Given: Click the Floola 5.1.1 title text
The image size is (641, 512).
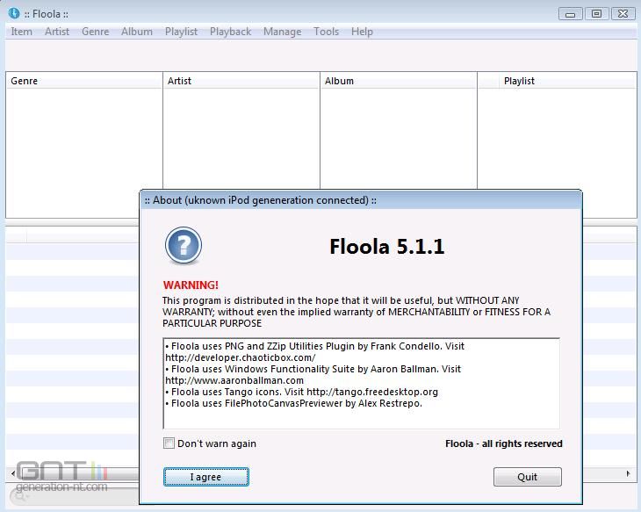Looking at the screenshot, I should (x=386, y=247).
